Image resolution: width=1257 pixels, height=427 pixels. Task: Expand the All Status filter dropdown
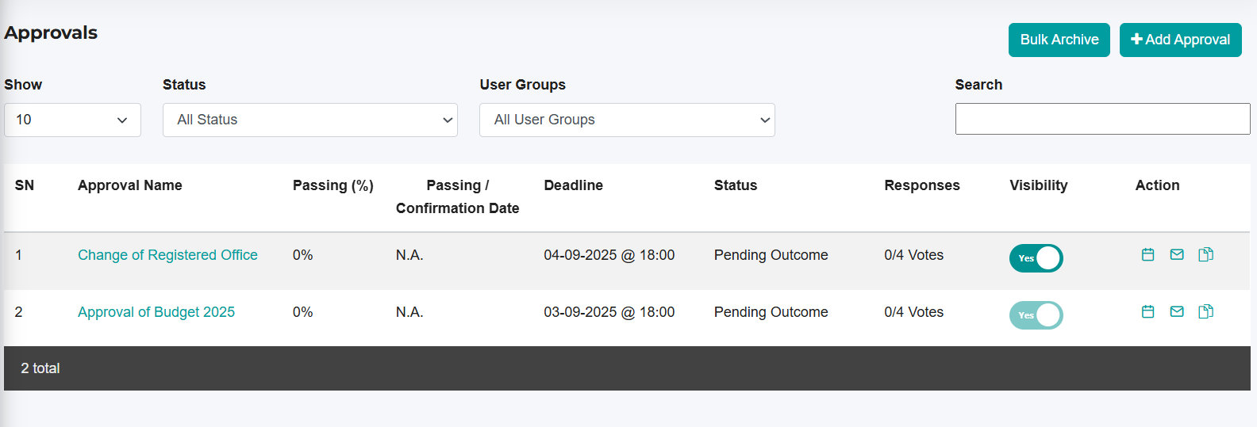(309, 120)
